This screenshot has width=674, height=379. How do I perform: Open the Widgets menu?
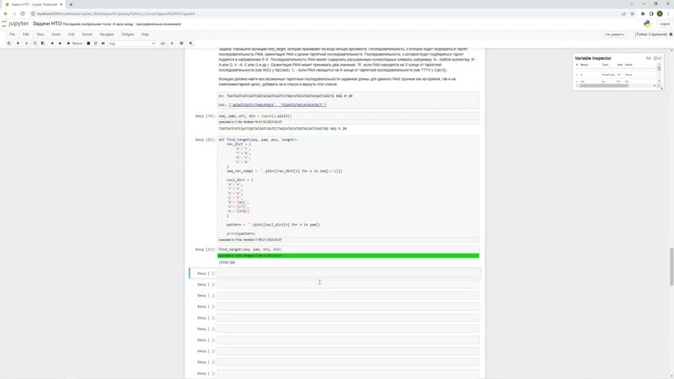click(128, 35)
